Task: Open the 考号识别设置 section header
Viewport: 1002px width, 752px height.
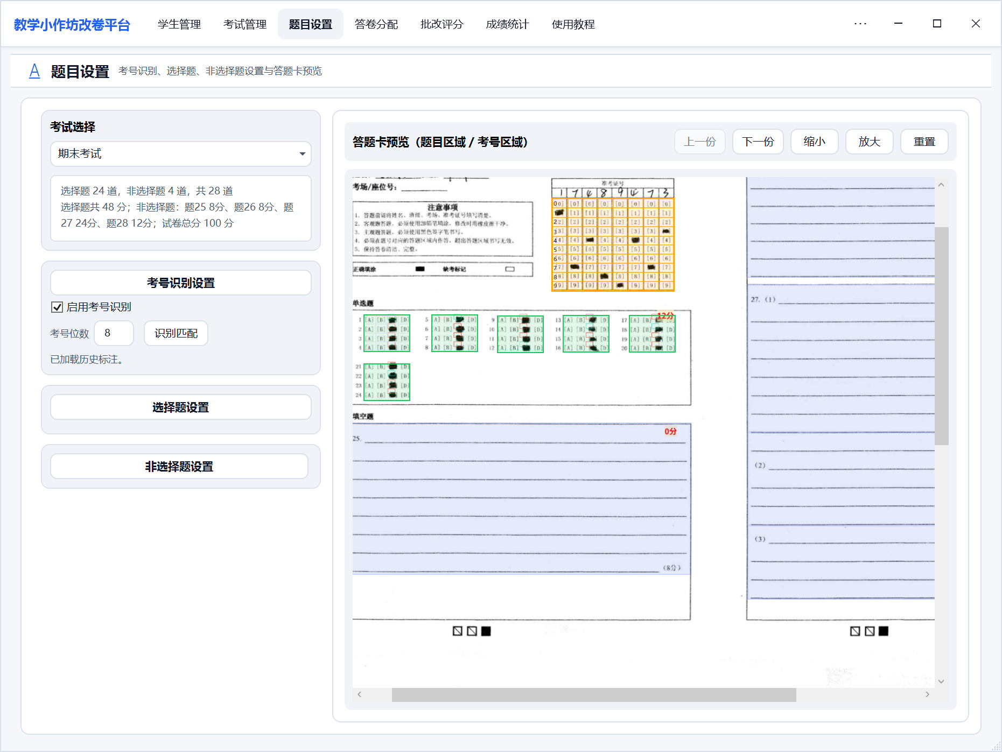Action: tap(181, 283)
